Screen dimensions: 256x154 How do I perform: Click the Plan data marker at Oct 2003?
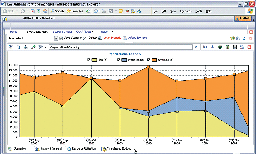coord(91,78)
